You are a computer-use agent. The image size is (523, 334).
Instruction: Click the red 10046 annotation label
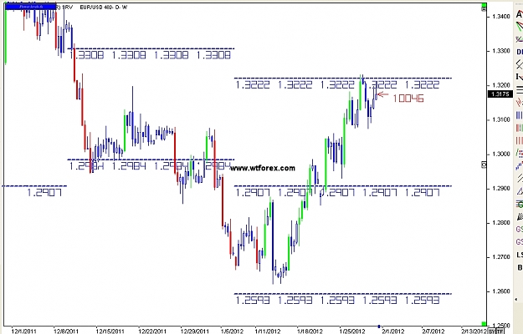click(408, 99)
